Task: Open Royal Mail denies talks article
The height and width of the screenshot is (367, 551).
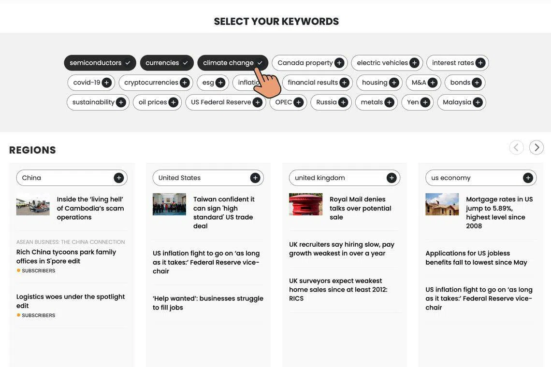Action: point(360,208)
